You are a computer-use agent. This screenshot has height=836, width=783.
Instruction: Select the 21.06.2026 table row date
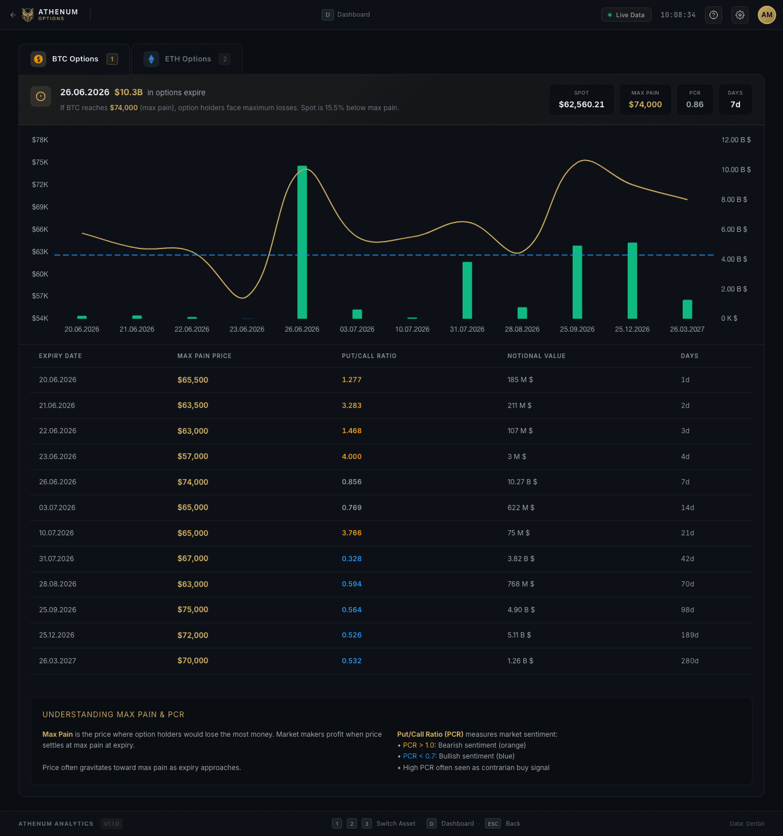pos(57,406)
